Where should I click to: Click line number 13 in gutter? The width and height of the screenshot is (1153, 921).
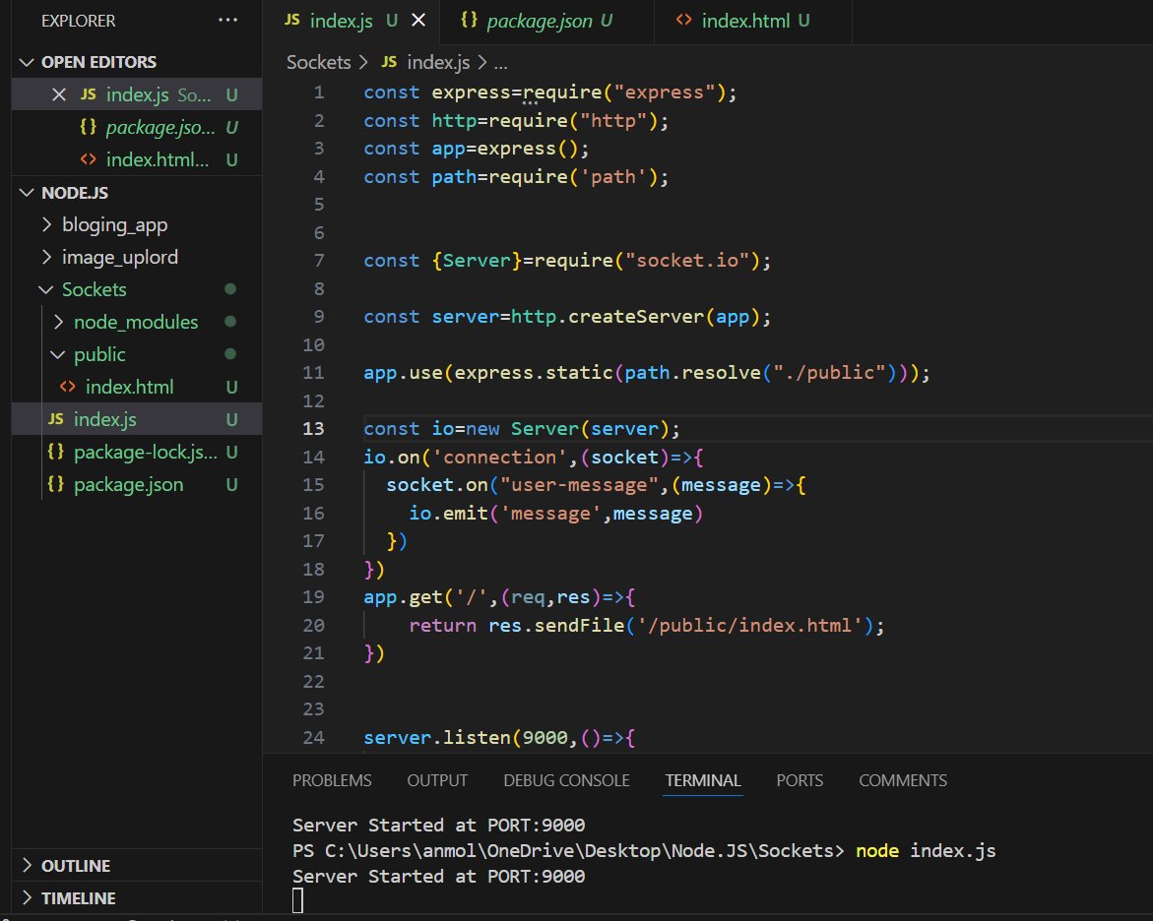coord(313,429)
